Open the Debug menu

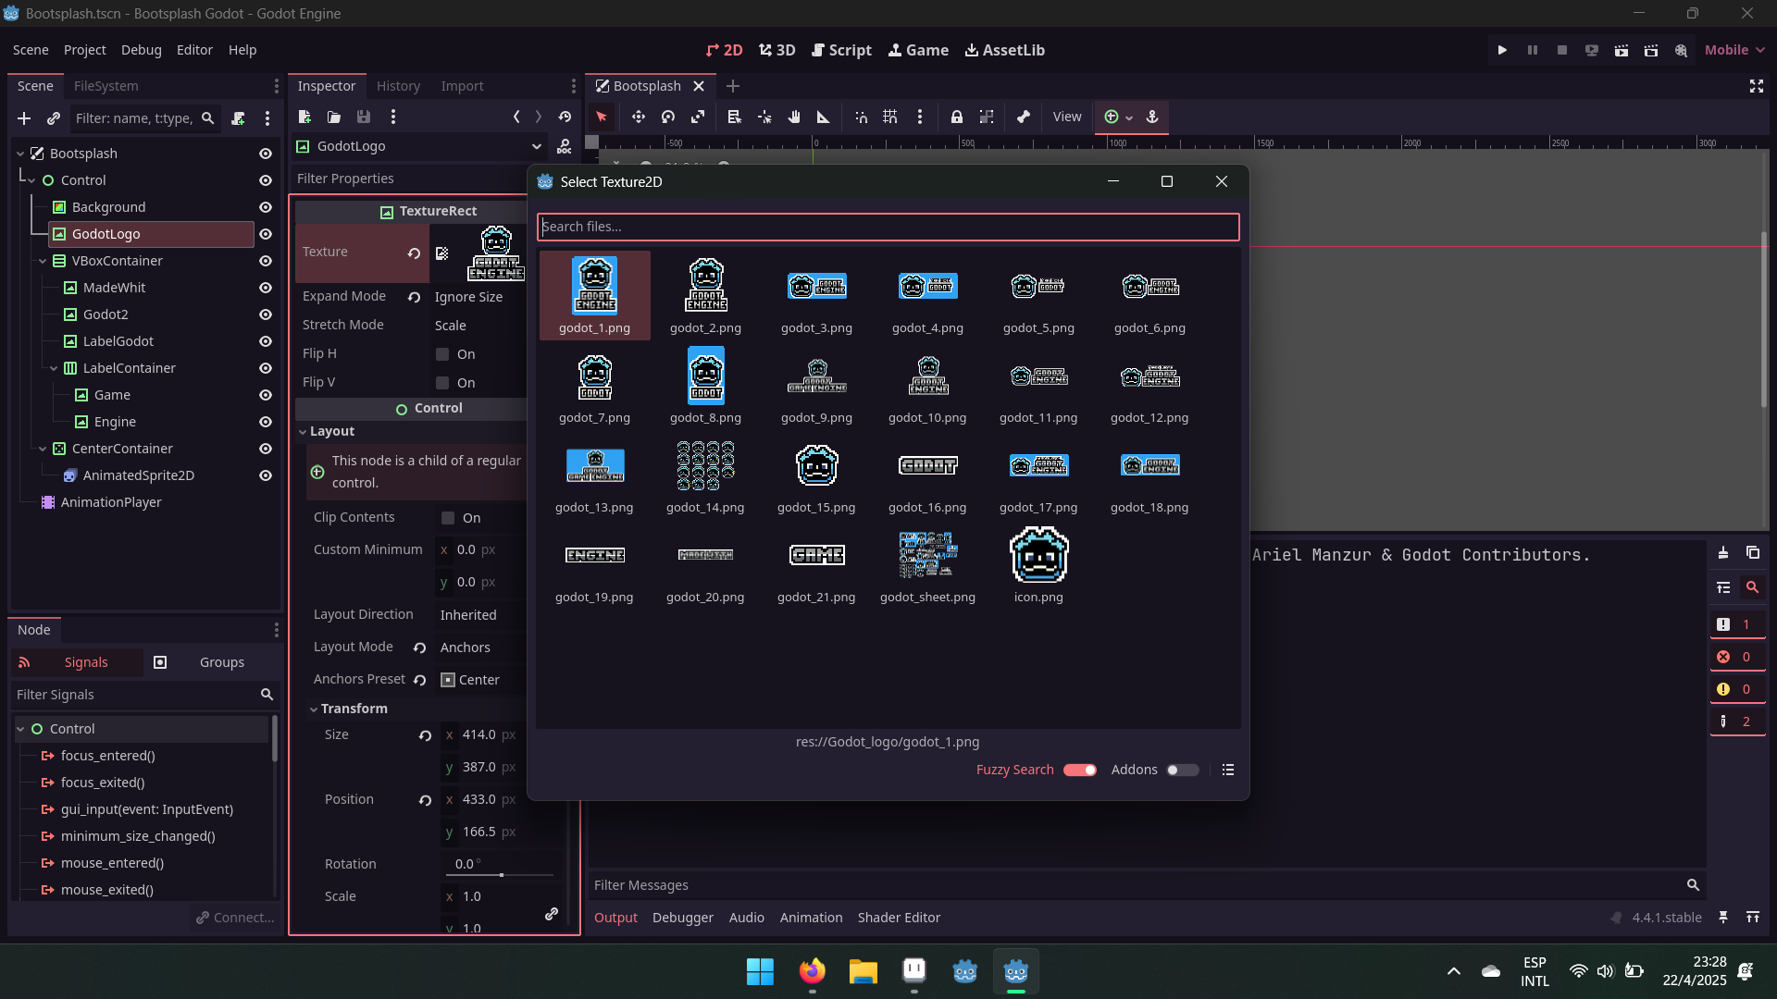point(141,50)
